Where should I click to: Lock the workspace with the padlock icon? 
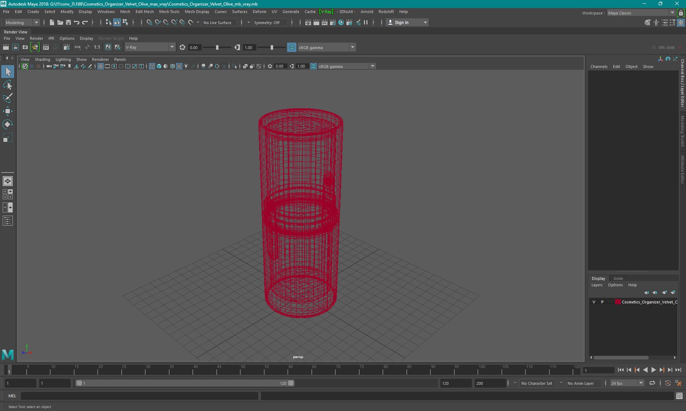point(681,13)
